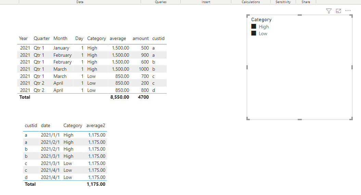Image resolution: width=361 pixels, height=195 pixels.
Task: Select date cell 2021/1/1
Action: 50,135
